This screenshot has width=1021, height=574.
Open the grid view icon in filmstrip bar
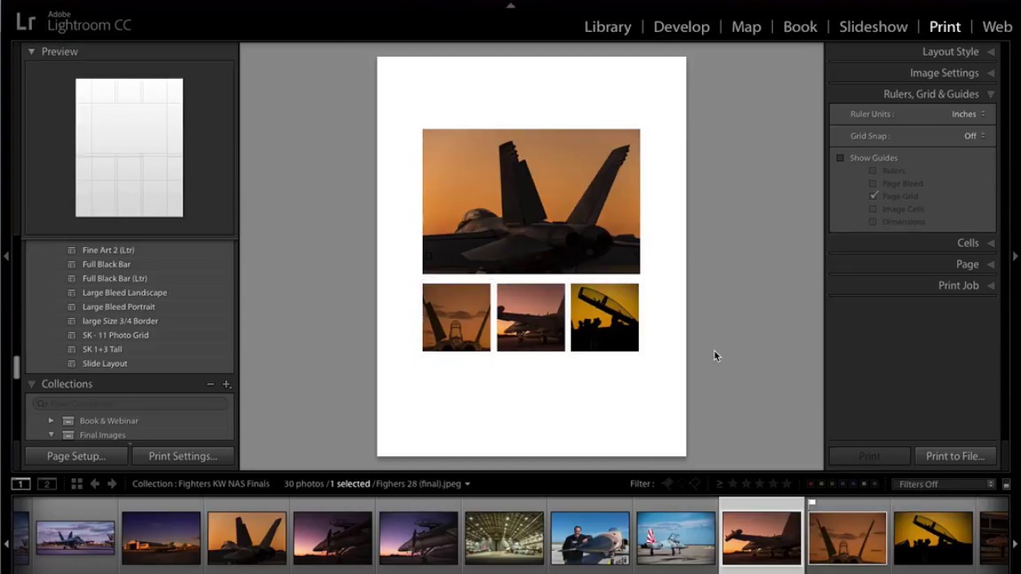point(77,484)
